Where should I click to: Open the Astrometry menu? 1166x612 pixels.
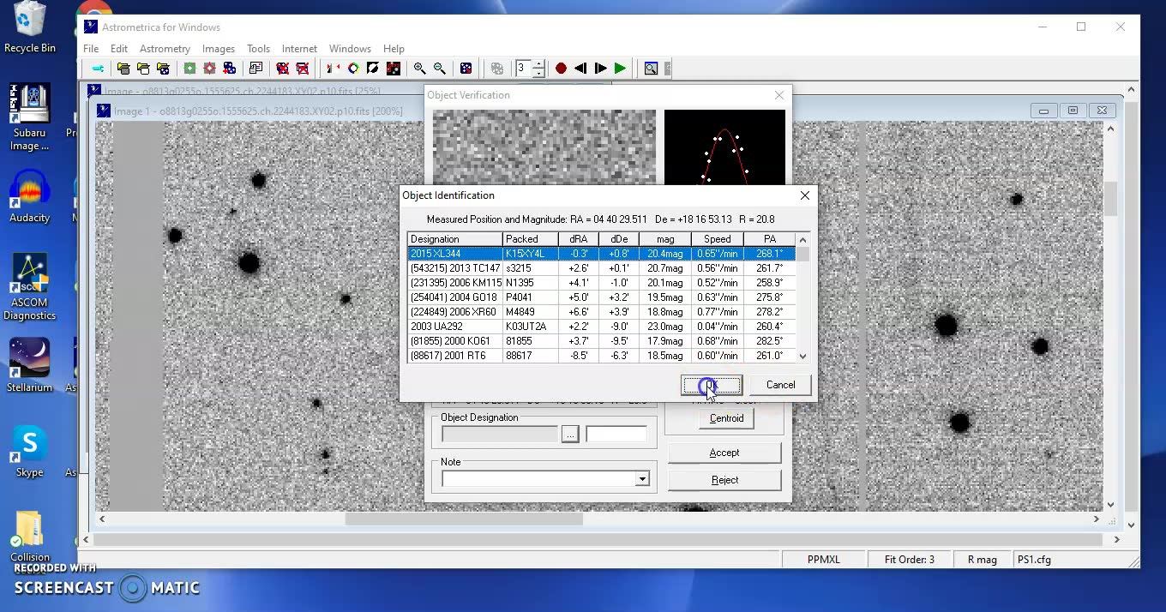click(165, 49)
